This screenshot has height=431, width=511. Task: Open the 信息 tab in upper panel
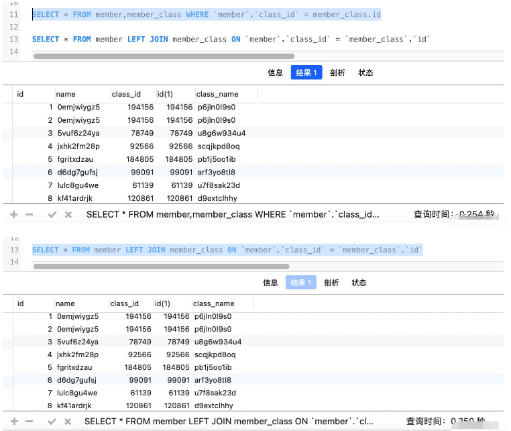pyautogui.click(x=275, y=73)
